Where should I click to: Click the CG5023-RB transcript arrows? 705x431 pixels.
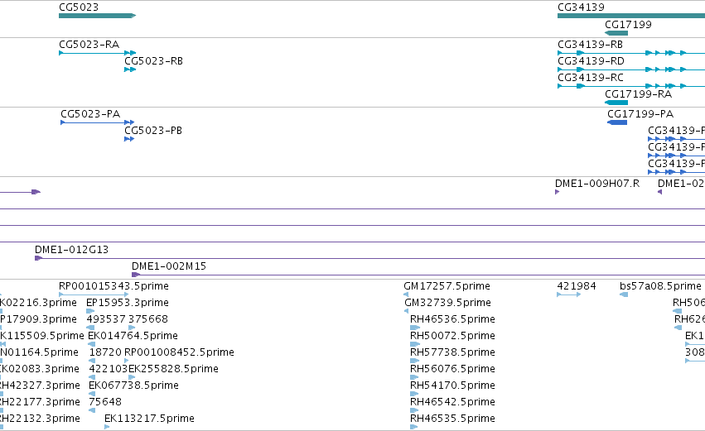click(130, 69)
